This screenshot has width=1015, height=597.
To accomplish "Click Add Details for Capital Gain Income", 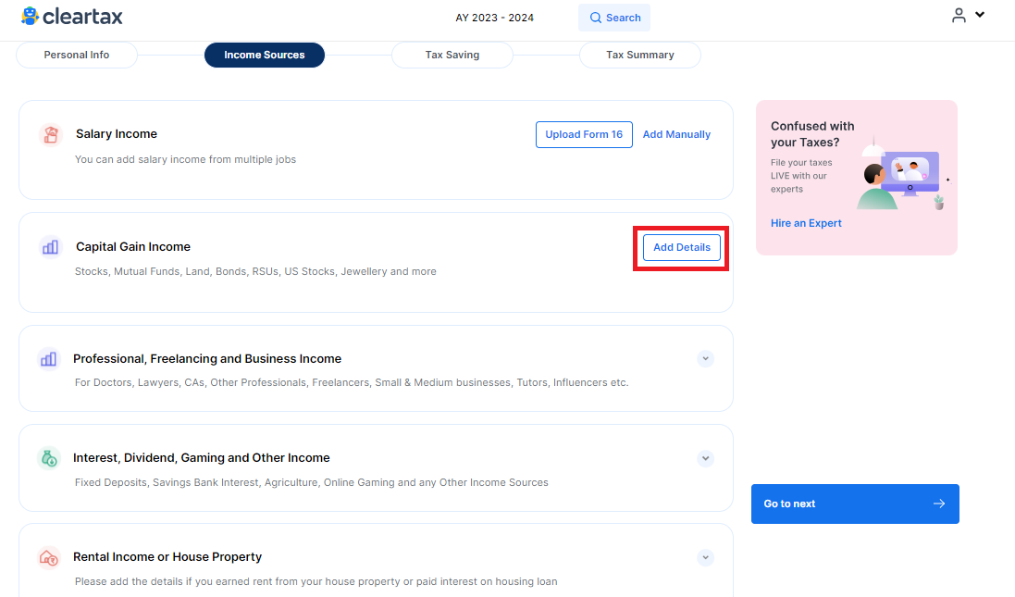I will (x=682, y=247).
